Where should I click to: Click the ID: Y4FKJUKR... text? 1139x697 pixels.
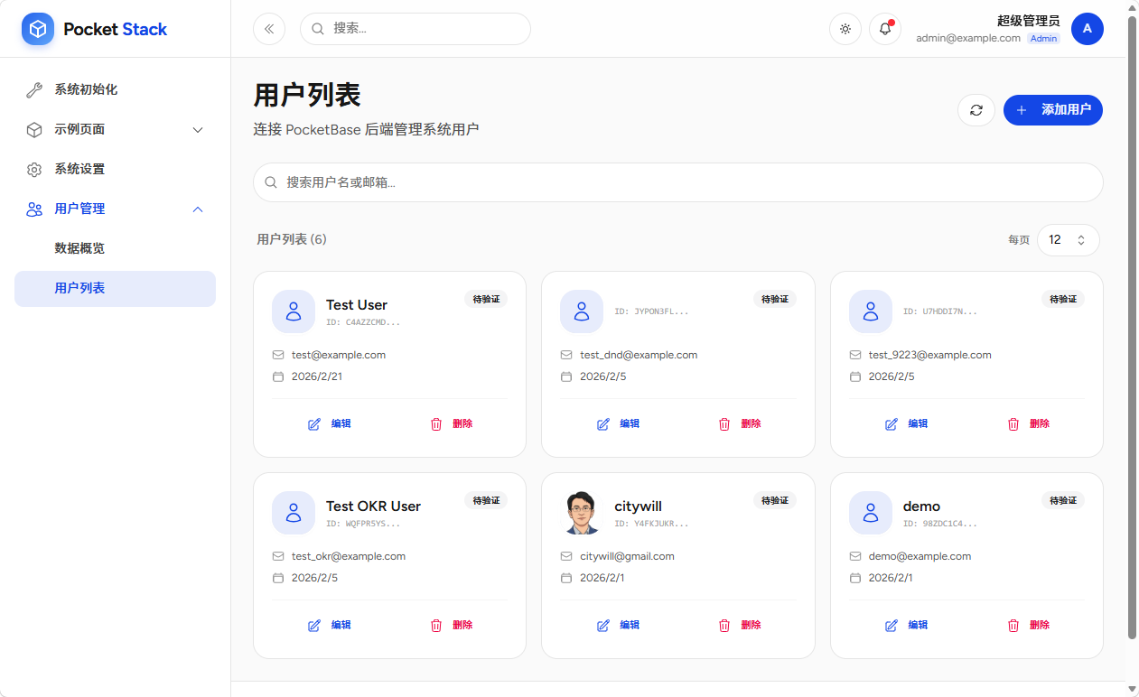pyautogui.click(x=651, y=524)
